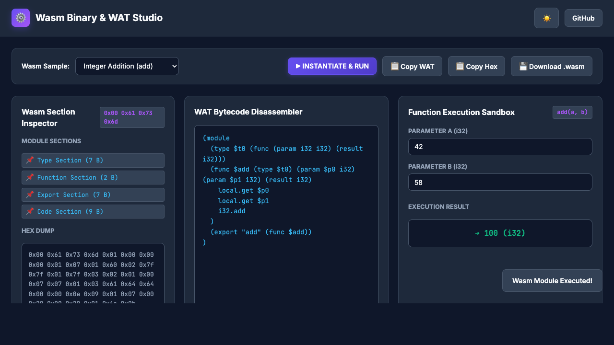Click the Wasm Binary & WAT Studio title
Image resolution: width=614 pixels, height=345 pixels.
(99, 18)
